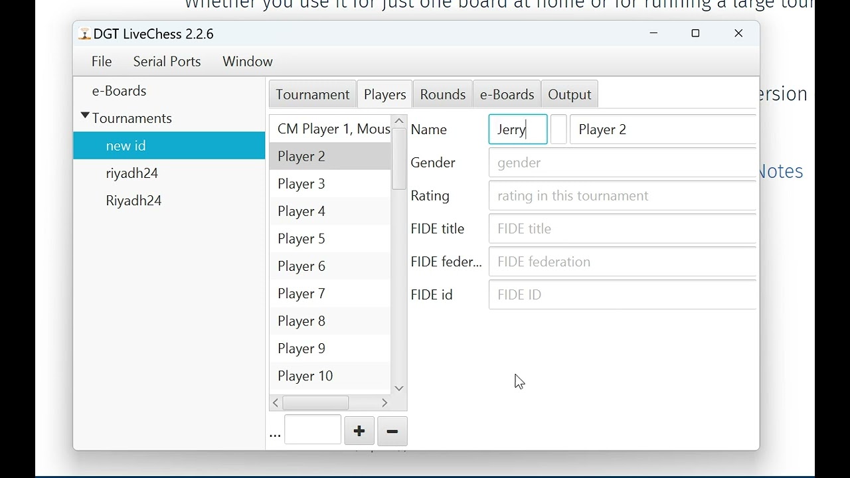Click the Gender input field
Viewport: 850px width, 478px height.
(622, 163)
